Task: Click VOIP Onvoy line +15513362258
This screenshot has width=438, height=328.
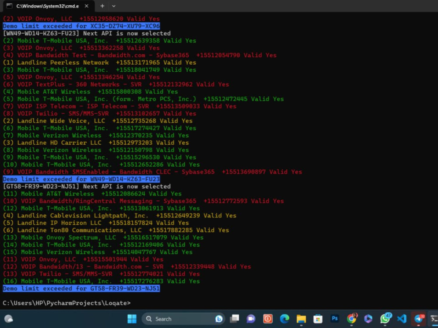Action: point(81,48)
